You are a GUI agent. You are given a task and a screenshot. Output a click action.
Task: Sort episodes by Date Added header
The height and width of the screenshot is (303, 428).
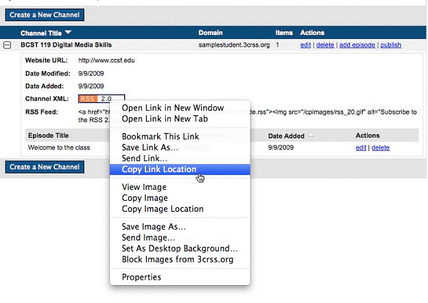[x=287, y=136]
